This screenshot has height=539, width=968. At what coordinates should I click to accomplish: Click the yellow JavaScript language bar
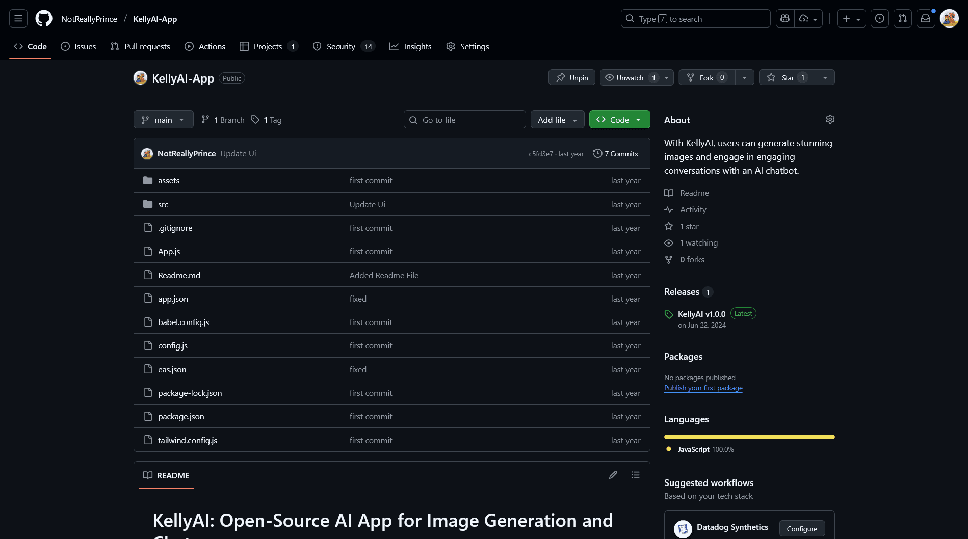(749, 437)
